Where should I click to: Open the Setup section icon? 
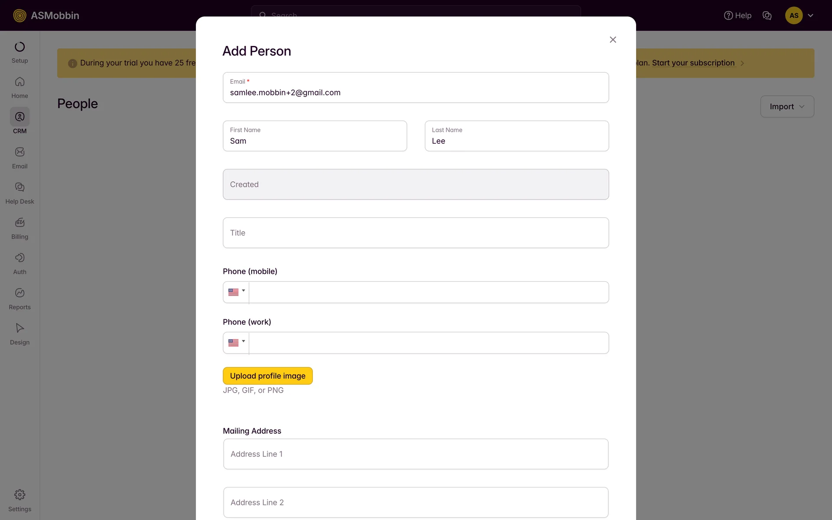(x=19, y=47)
